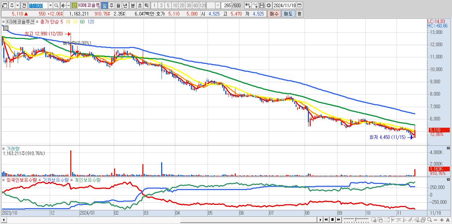Click the 개인보유수량 legend label

(x=87, y=180)
